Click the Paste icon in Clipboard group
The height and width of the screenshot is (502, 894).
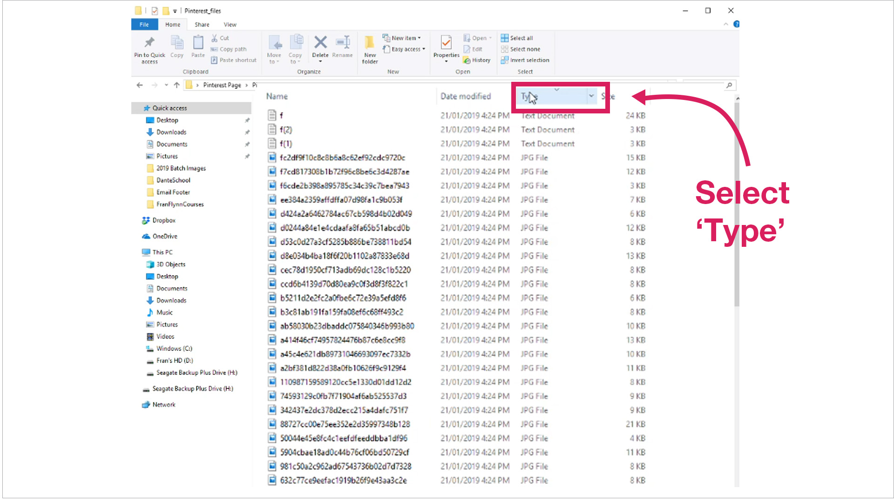(x=198, y=43)
